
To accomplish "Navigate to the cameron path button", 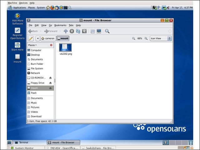I will tap(48, 38).
